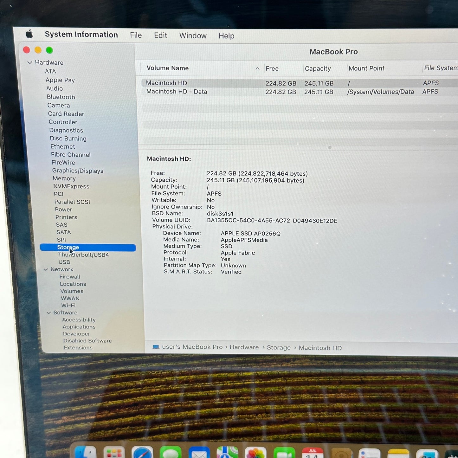
Task: Collapse the Hardware section
Action: [30, 62]
